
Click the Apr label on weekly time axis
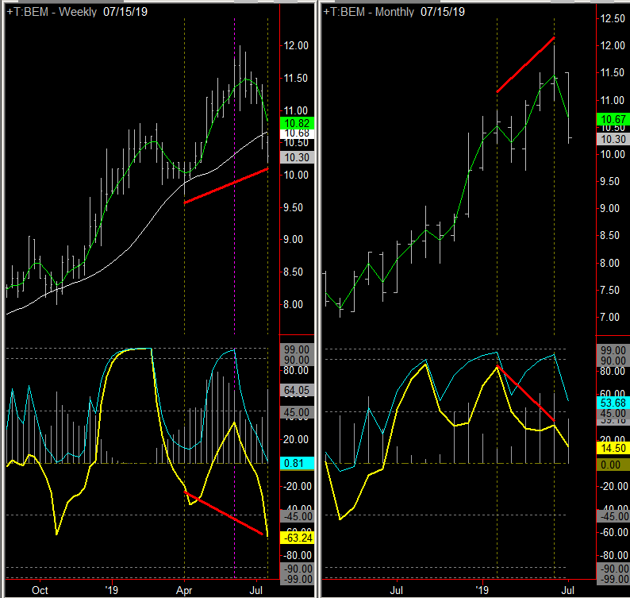[x=184, y=590]
